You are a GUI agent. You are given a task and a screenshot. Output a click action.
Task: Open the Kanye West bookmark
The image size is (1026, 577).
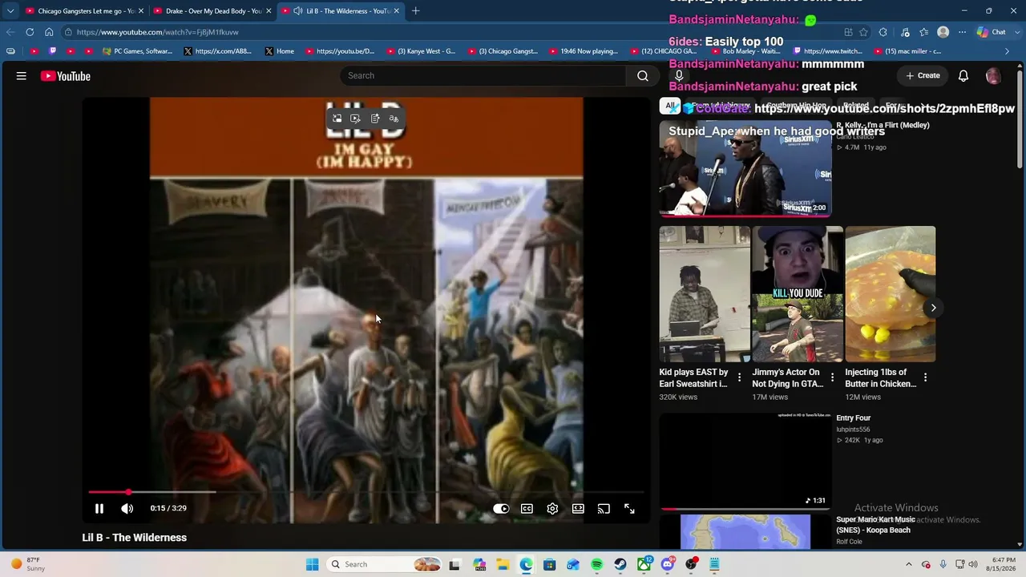(422, 51)
